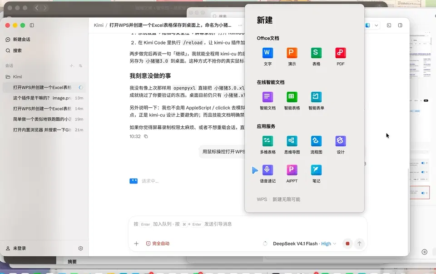This screenshot has width=436, height=274.
Task: Click the plus attachment icon in input box
Action: (136, 244)
